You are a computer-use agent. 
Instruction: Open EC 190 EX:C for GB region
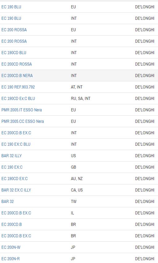pos(12,167)
